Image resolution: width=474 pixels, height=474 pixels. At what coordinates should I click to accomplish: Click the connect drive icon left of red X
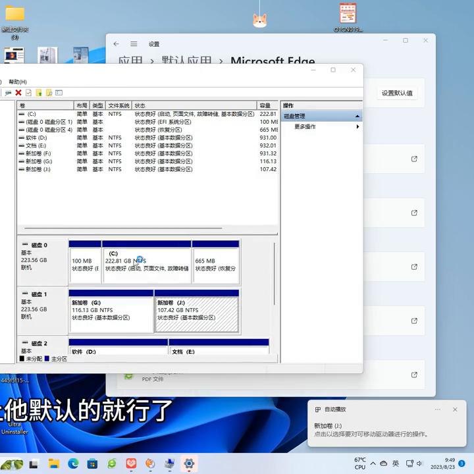8,93
